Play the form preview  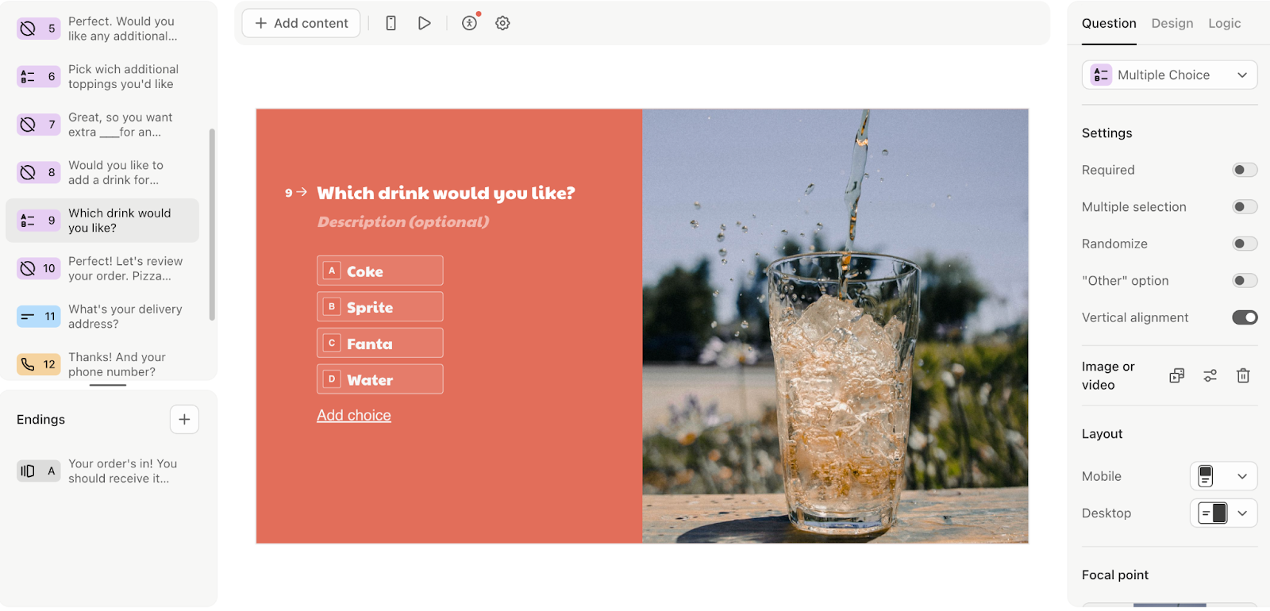click(x=425, y=23)
